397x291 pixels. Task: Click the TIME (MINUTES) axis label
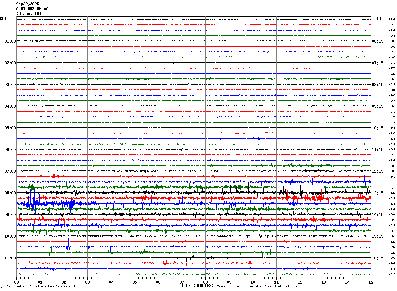[198, 286]
